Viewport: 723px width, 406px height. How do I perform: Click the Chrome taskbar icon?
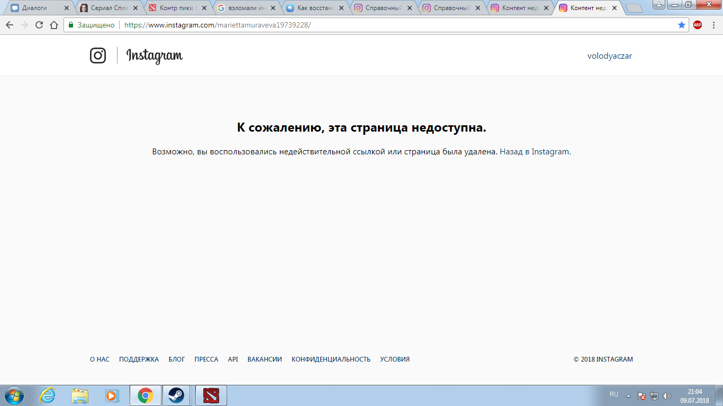pyautogui.click(x=145, y=395)
